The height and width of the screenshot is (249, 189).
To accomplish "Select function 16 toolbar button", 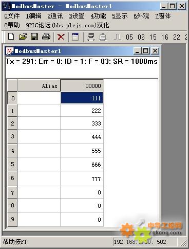I will (x=165, y=37).
